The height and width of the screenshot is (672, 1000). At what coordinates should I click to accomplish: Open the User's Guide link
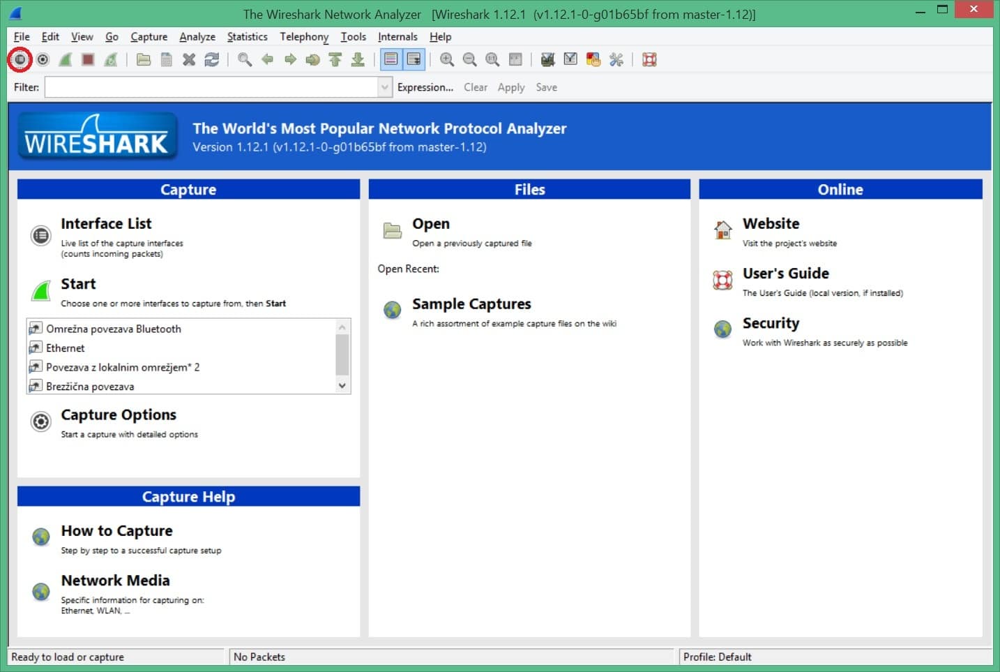(x=785, y=274)
